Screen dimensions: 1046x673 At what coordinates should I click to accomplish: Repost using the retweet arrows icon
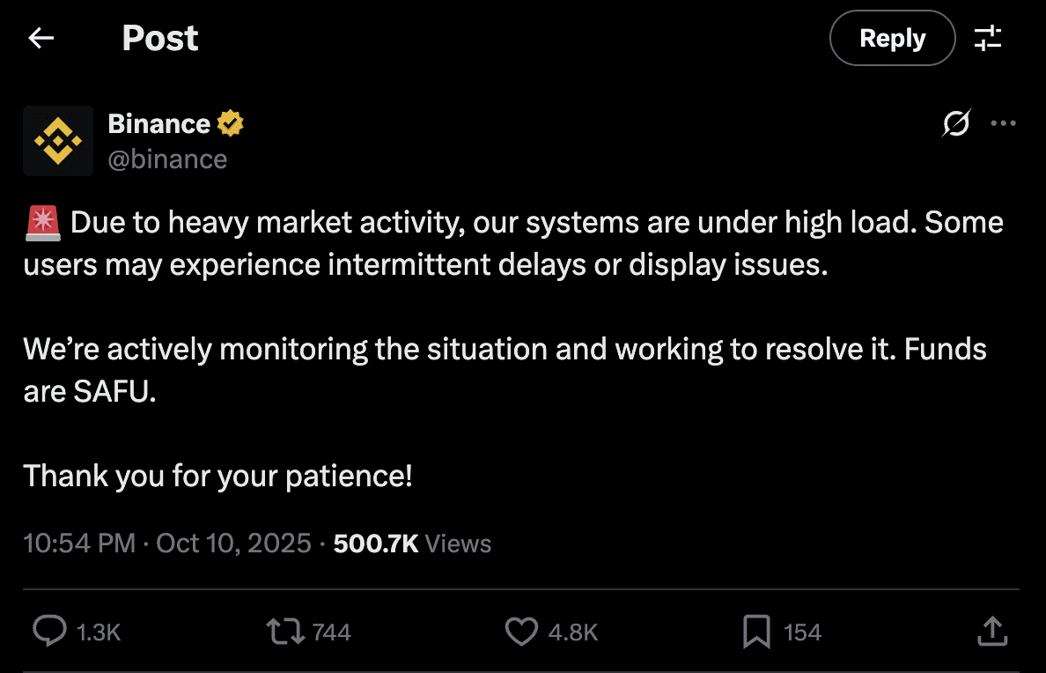point(285,631)
